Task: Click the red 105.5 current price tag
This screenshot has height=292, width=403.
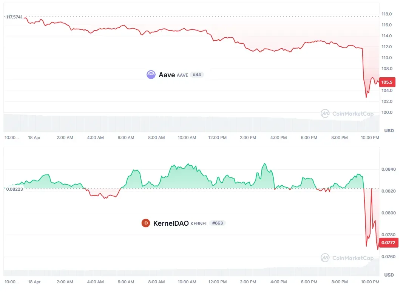Action: tap(387, 82)
